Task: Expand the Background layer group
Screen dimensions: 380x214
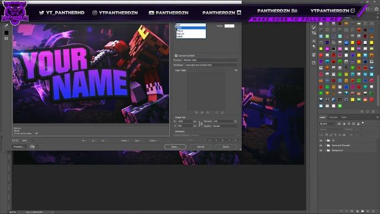Action: coord(325,150)
